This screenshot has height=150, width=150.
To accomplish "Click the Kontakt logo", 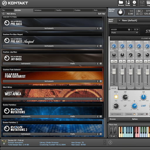I will (15, 3).
